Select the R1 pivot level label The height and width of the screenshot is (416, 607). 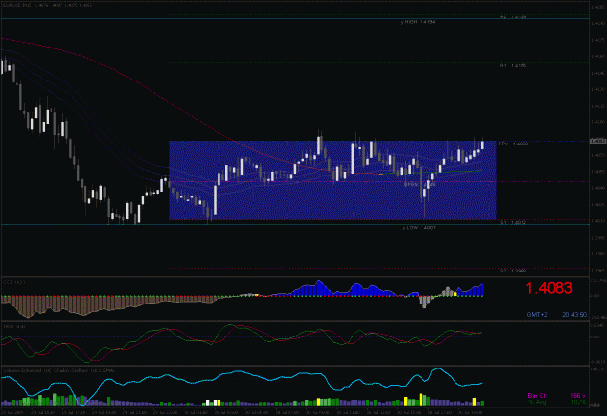[x=513, y=66]
